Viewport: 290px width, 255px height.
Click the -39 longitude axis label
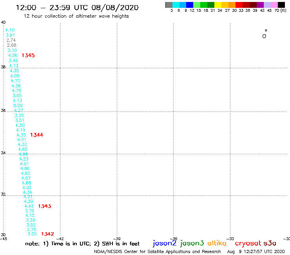pyautogui.click(x=117, y=239)
